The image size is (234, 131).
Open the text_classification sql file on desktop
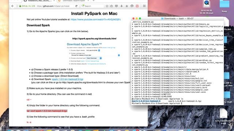pos(223,116)
